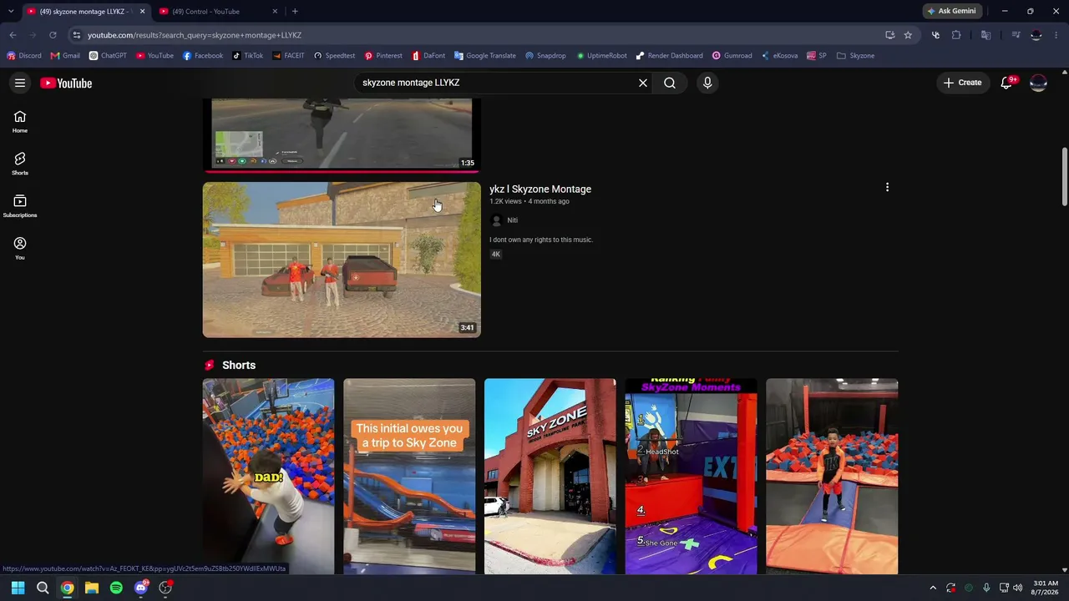Show hidden system tray icons
The width and height of the screenshot is (1069, 601).
pos(933,588)
